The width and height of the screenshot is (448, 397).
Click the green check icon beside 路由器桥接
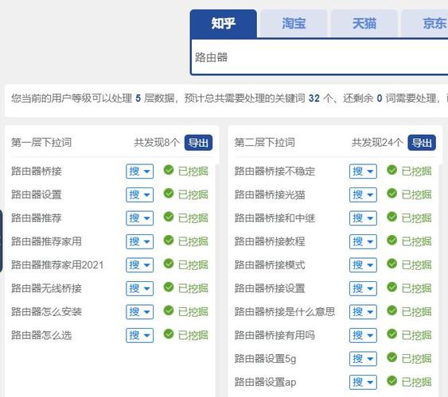[x=169, y=170]
